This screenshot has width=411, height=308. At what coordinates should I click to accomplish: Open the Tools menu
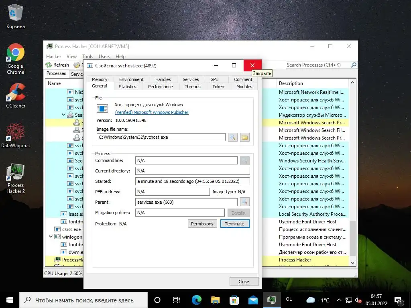[x=87, y=56]
